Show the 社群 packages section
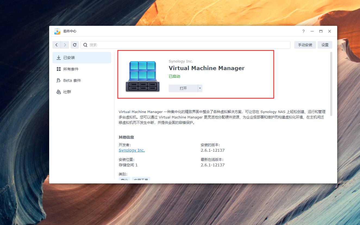Screen dimensions: 360x225 tap(82, 92)
